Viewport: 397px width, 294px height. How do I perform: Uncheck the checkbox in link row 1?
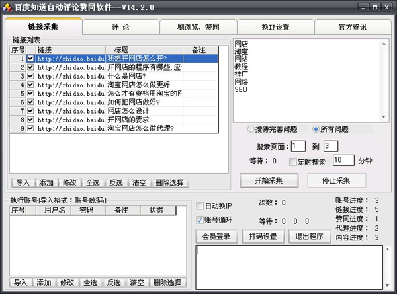pos(30,59)
